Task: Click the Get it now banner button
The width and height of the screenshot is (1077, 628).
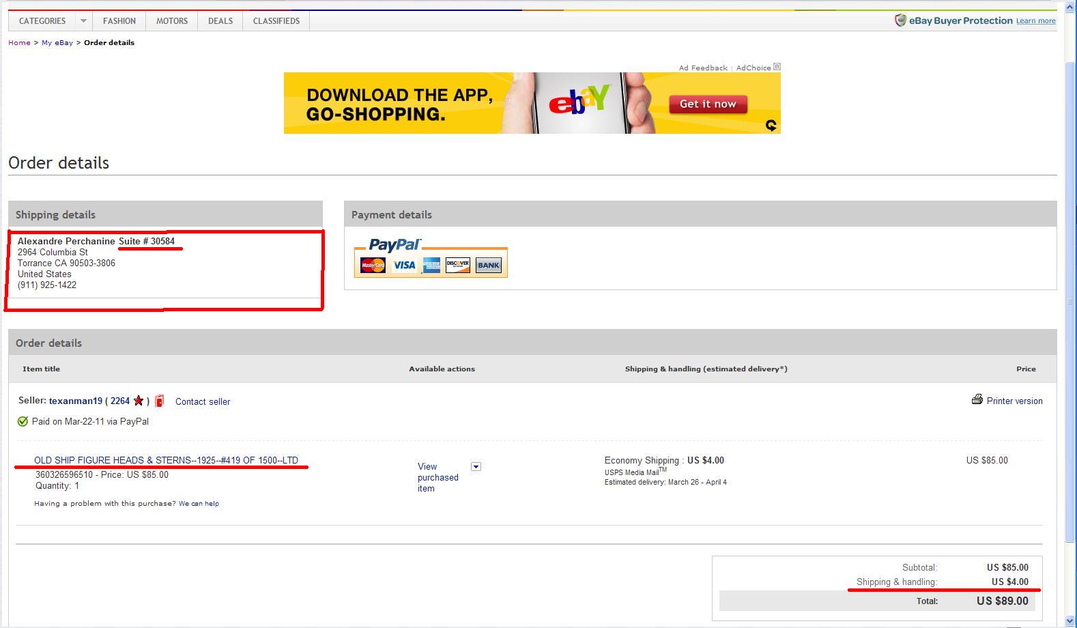Action: 708,104
